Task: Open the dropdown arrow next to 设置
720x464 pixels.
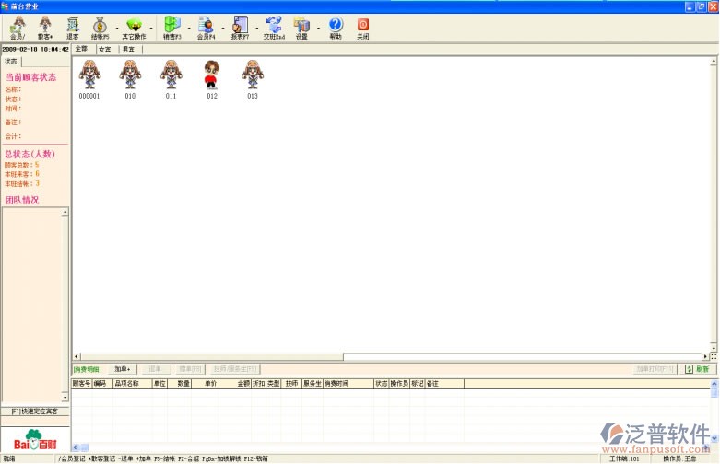Action: [316, 28]
